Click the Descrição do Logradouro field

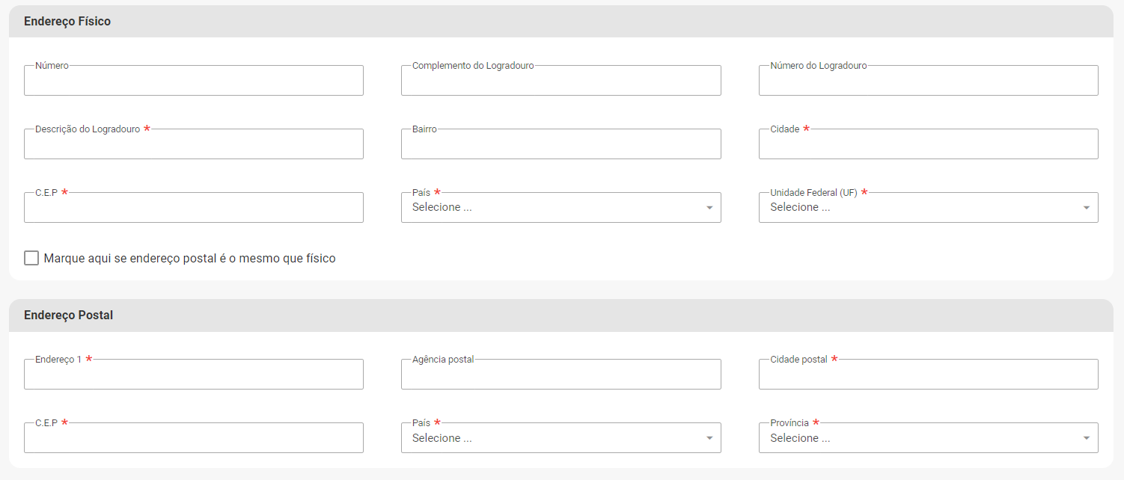(193, 145)
